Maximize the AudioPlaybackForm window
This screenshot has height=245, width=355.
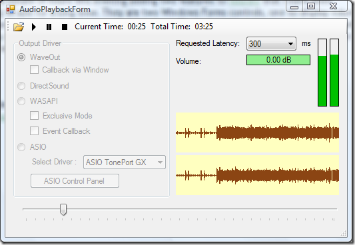[311, 7]
